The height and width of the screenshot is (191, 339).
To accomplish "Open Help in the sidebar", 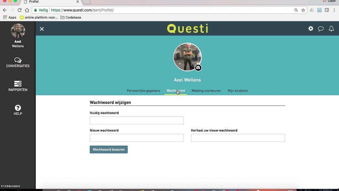I will [x=18, y=110].
